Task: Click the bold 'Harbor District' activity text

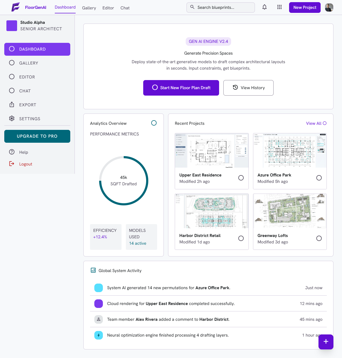Action: tap(214, 319)
